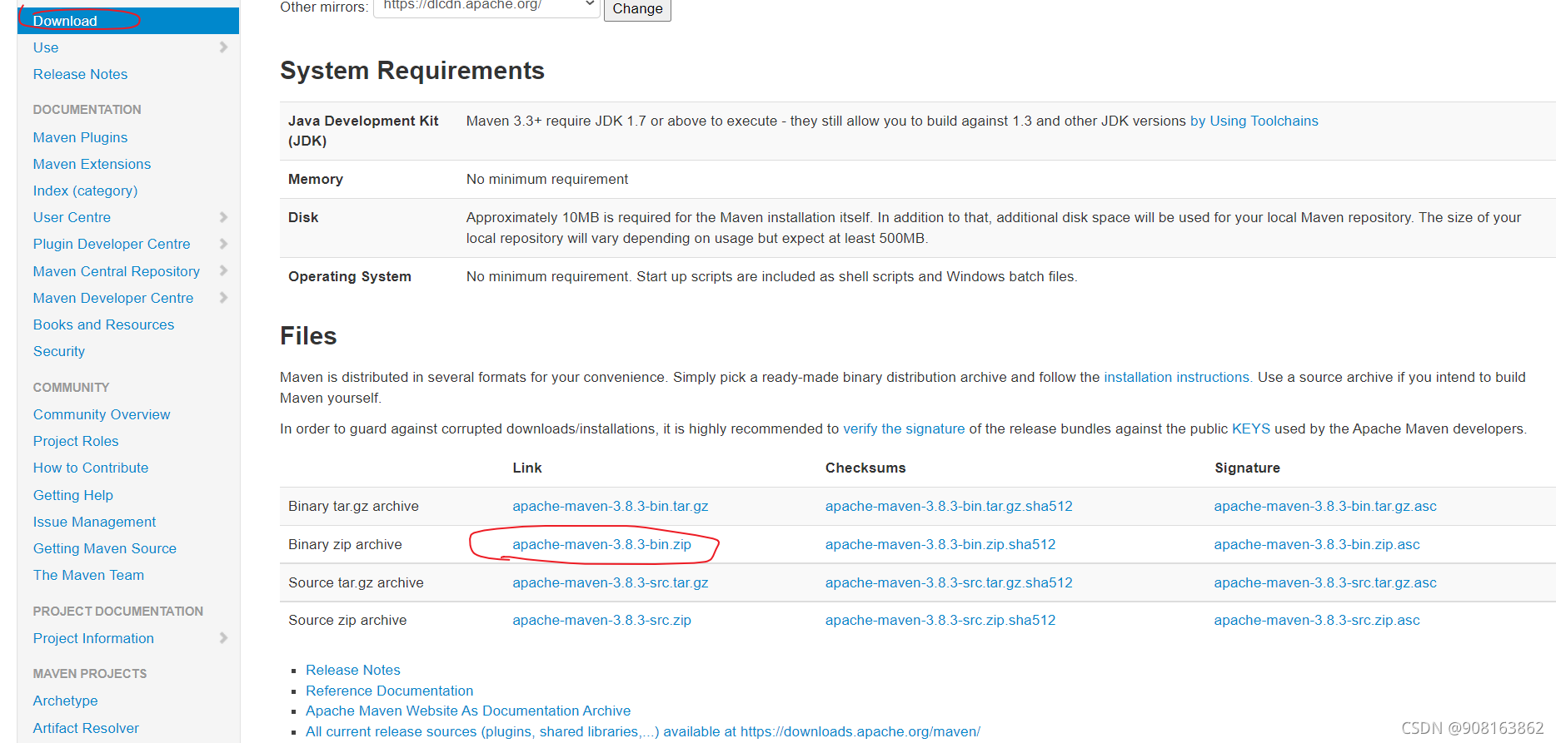Open User Centre link
The image size is (1556, 743).
coord(72,217)
